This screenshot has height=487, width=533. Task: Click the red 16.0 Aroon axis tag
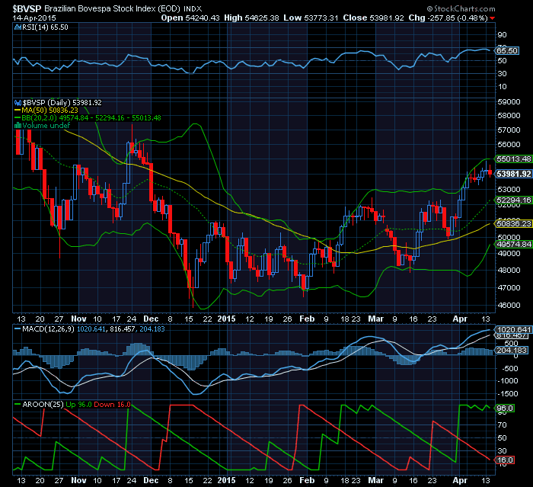click(x=505, y=460)
